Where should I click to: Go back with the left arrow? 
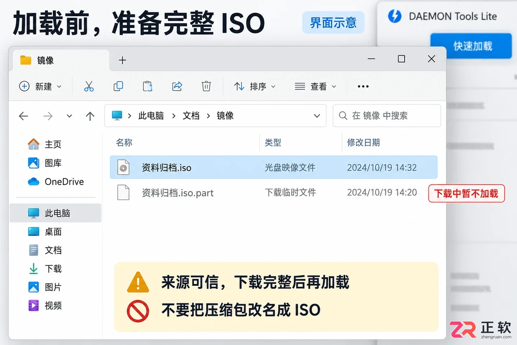[24, 116]
